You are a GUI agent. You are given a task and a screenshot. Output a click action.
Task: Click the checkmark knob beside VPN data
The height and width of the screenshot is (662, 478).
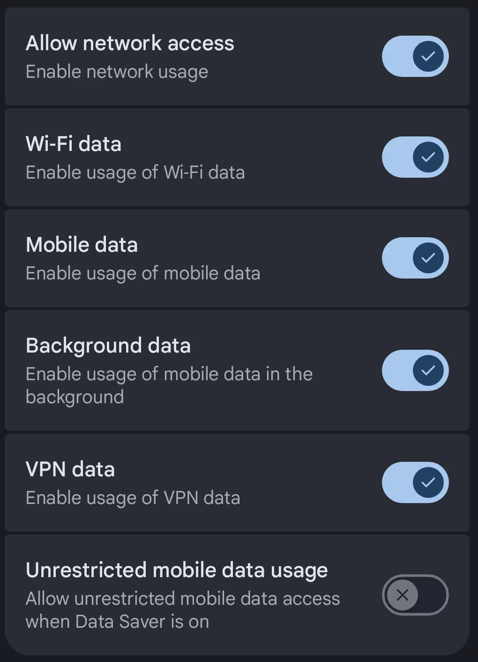click(x=428, y=482)
